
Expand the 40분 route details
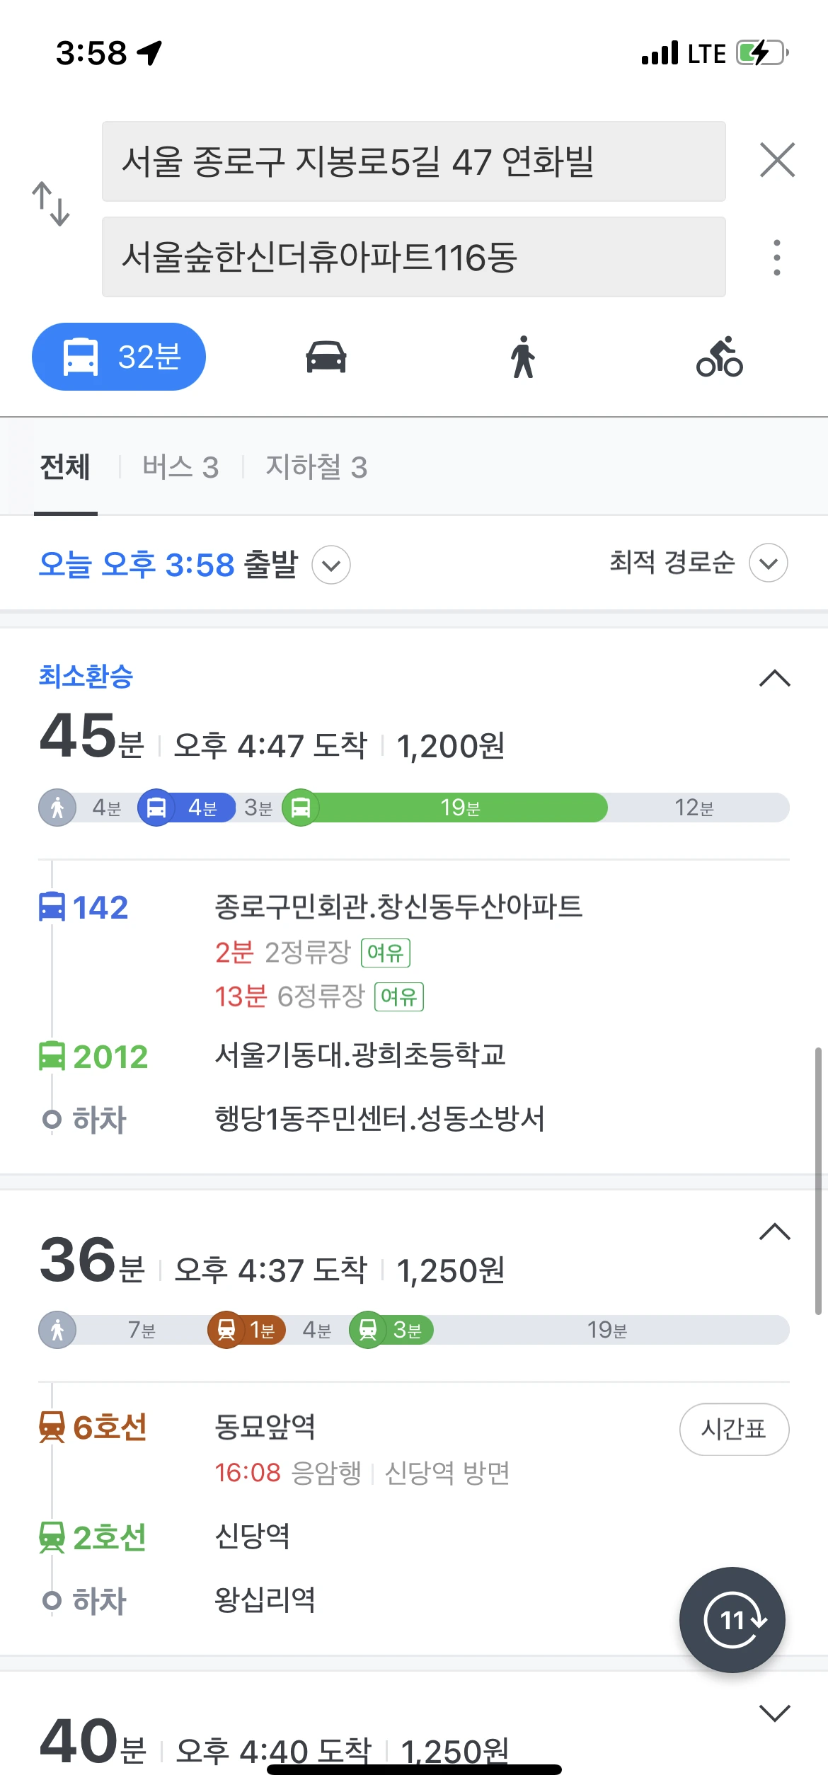(x=774, y=1713)
